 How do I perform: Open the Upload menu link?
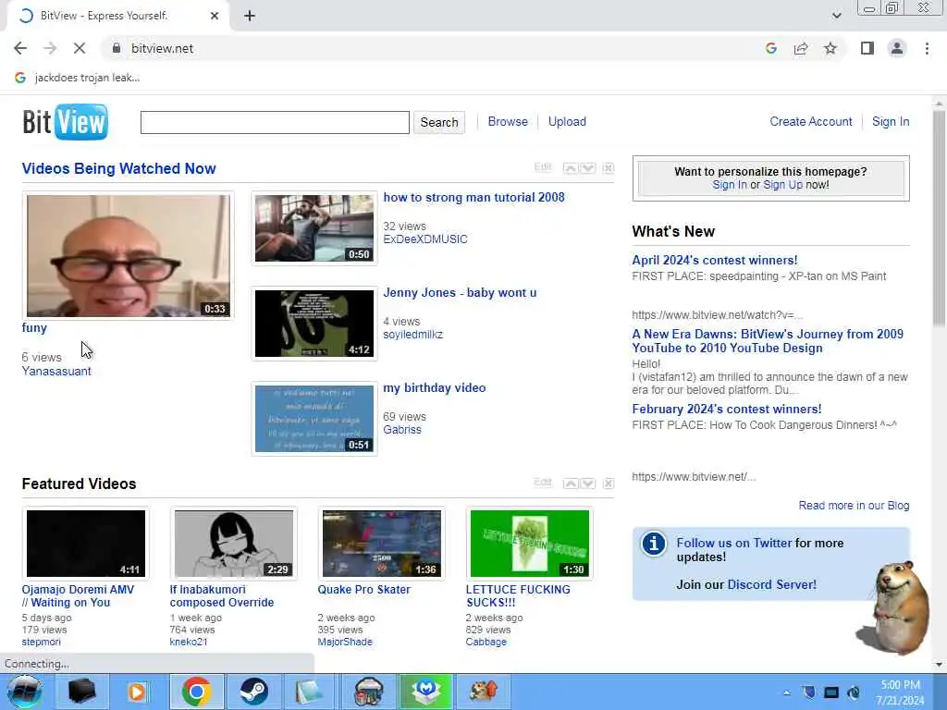tap(567, 121)
